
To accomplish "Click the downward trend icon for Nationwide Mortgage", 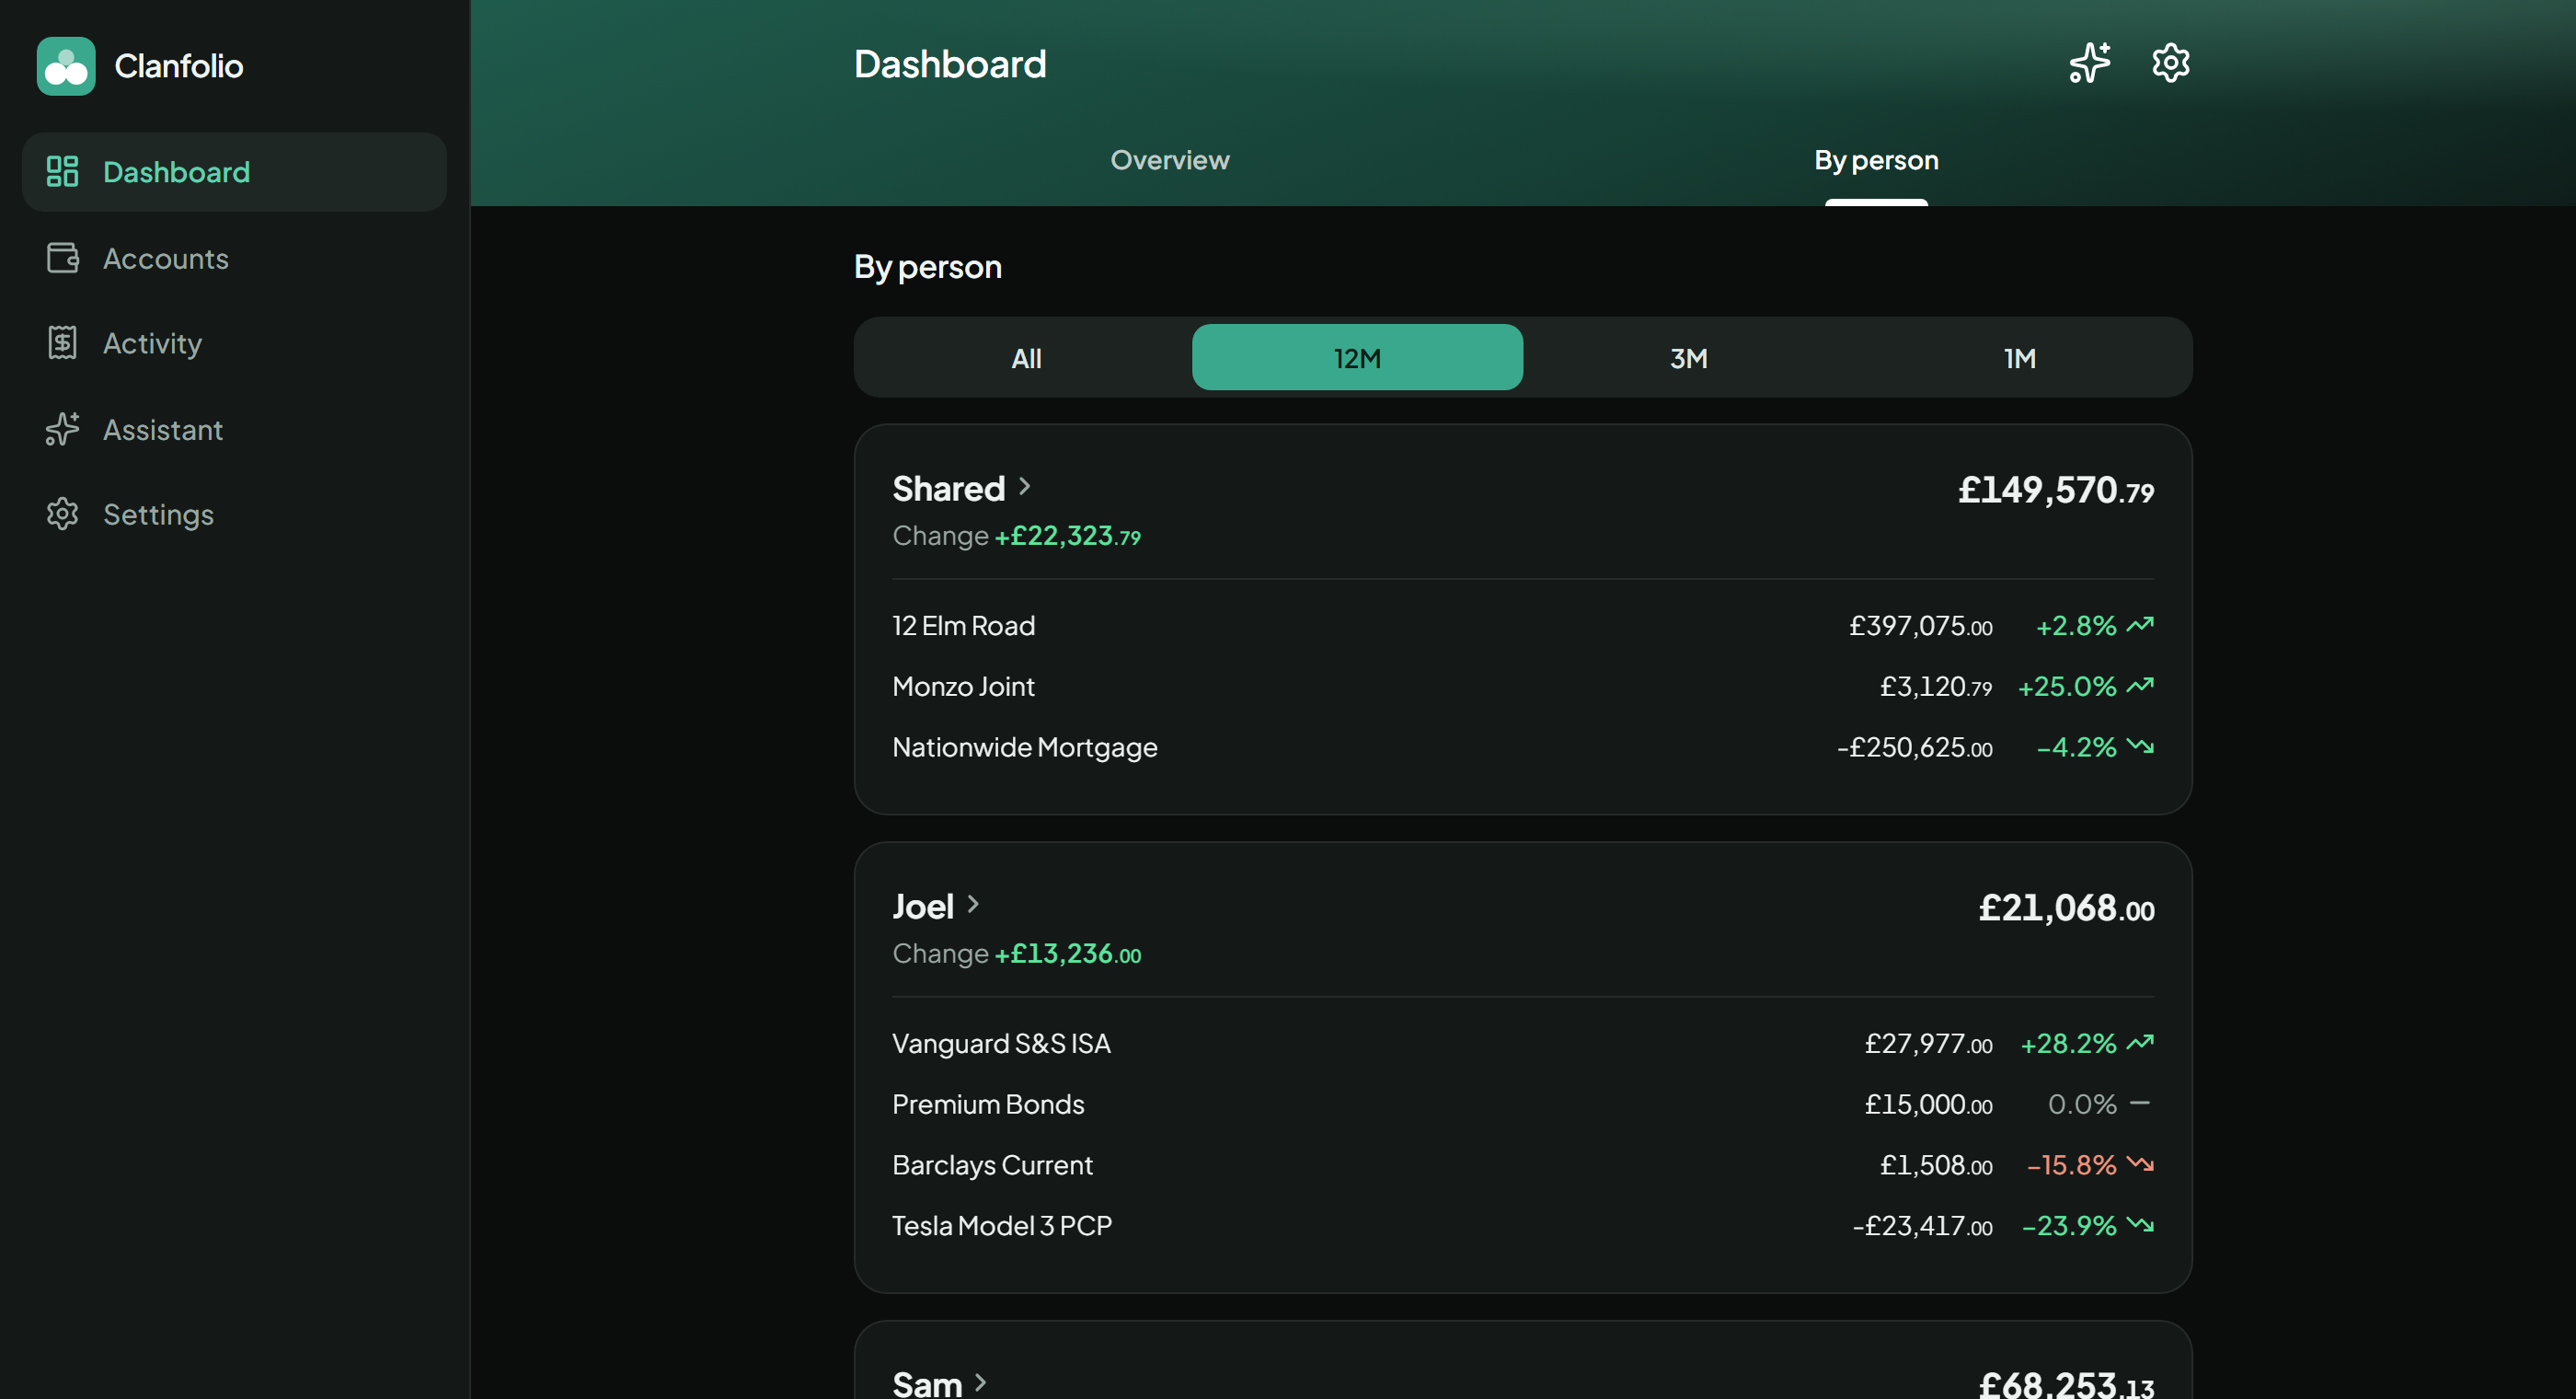I will [x=2140, y=746].
